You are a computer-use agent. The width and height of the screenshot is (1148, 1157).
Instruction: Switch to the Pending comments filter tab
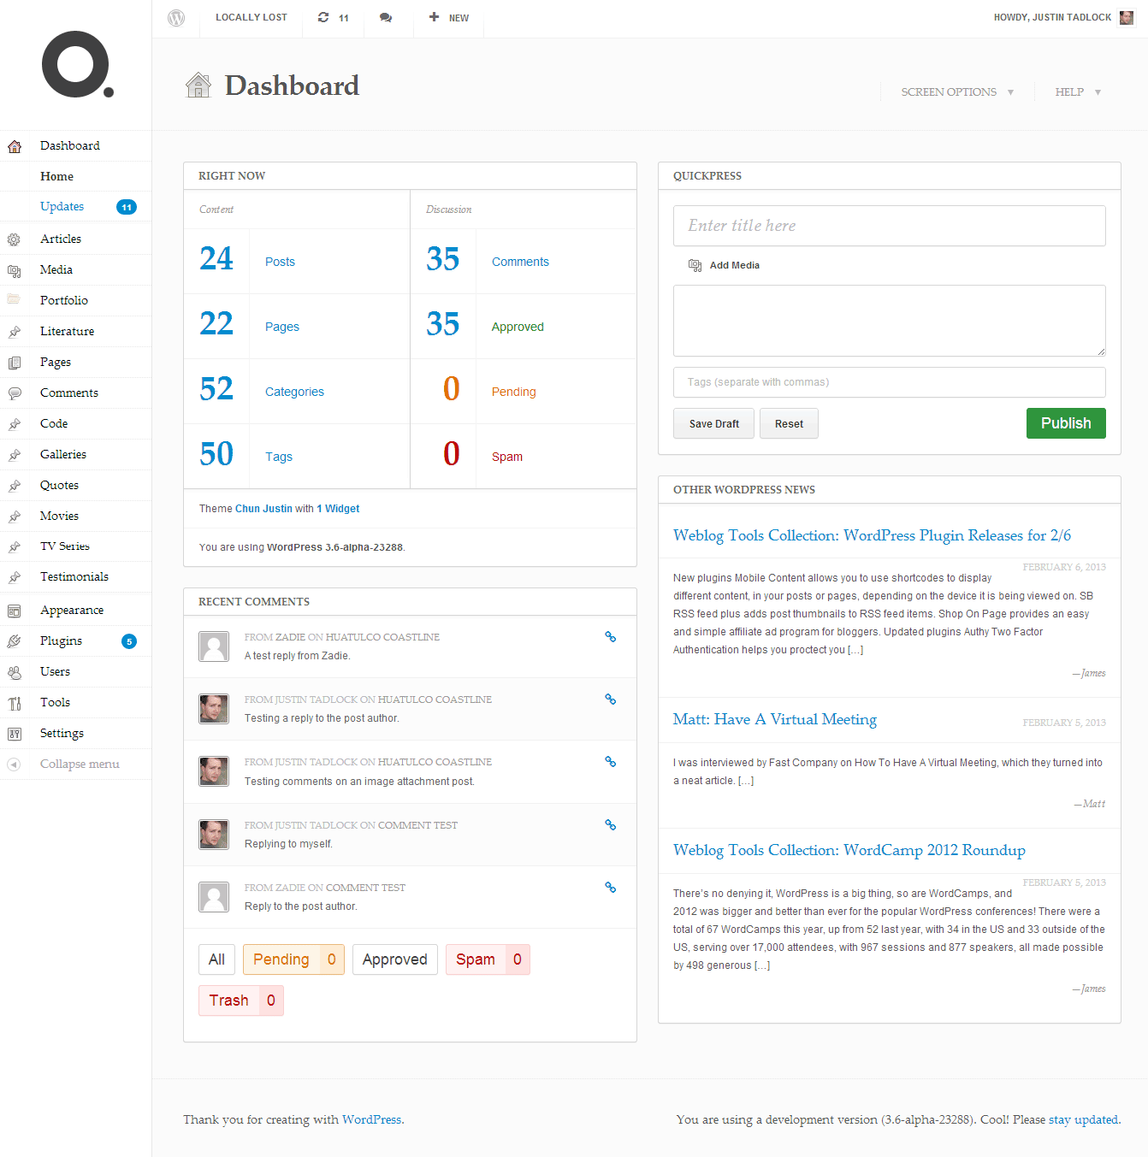pos(293,959)
